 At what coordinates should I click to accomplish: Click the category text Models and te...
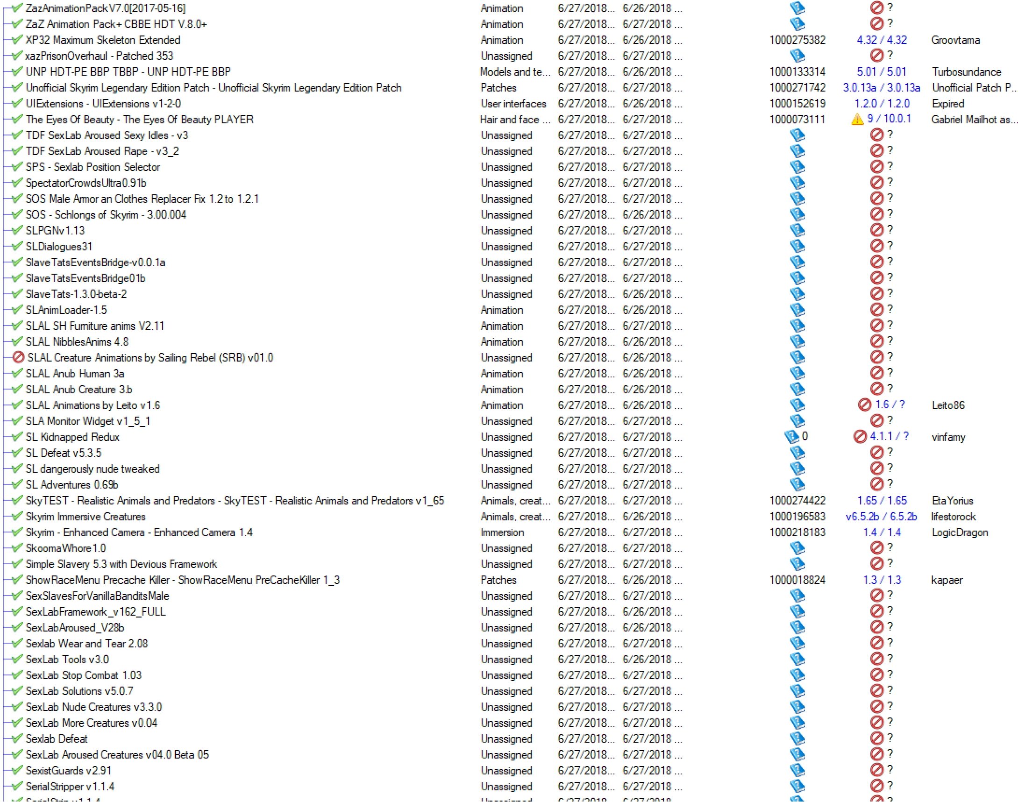515,72
